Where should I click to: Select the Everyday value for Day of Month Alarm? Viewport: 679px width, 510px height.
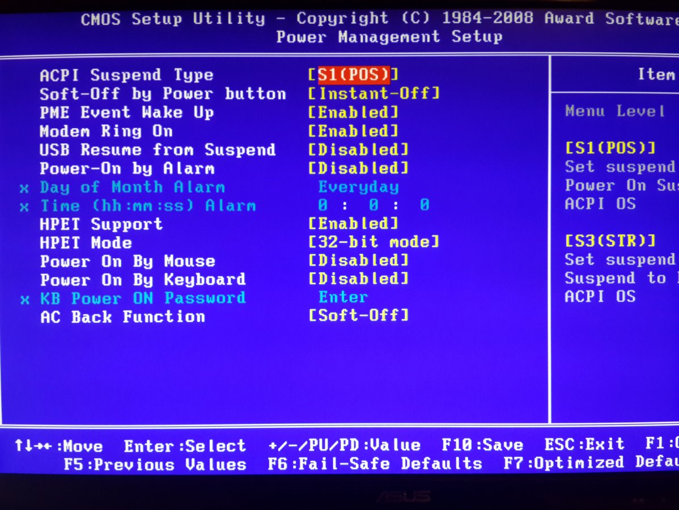pyautogui.click(x=359, y=187)
